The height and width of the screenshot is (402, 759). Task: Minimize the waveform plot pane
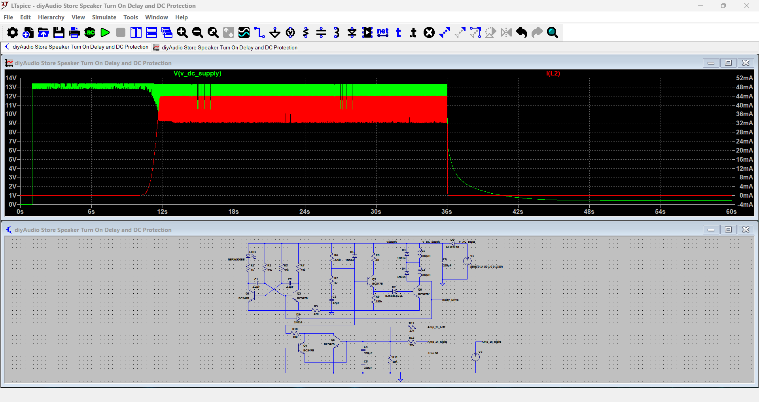pos(711,63)
